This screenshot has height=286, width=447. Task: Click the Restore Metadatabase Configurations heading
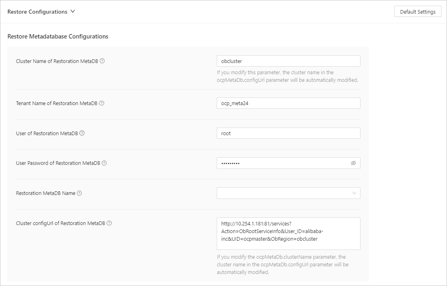click(x=58, y=37)
